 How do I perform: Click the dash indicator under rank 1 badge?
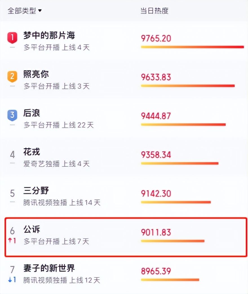click(x=12, y=47)
